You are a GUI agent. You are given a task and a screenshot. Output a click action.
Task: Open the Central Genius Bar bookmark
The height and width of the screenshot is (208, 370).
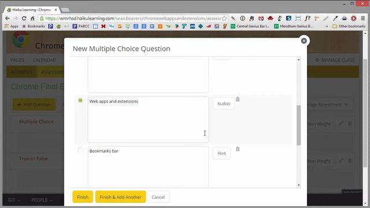click(250, 26)
